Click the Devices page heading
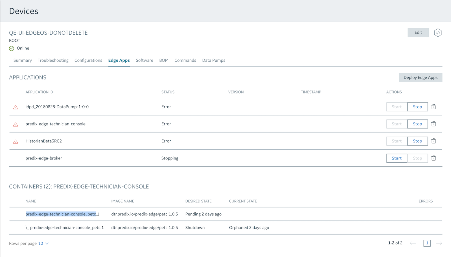Image resolution: width=451 pixels, height=257 pixels. coord(24,11)
